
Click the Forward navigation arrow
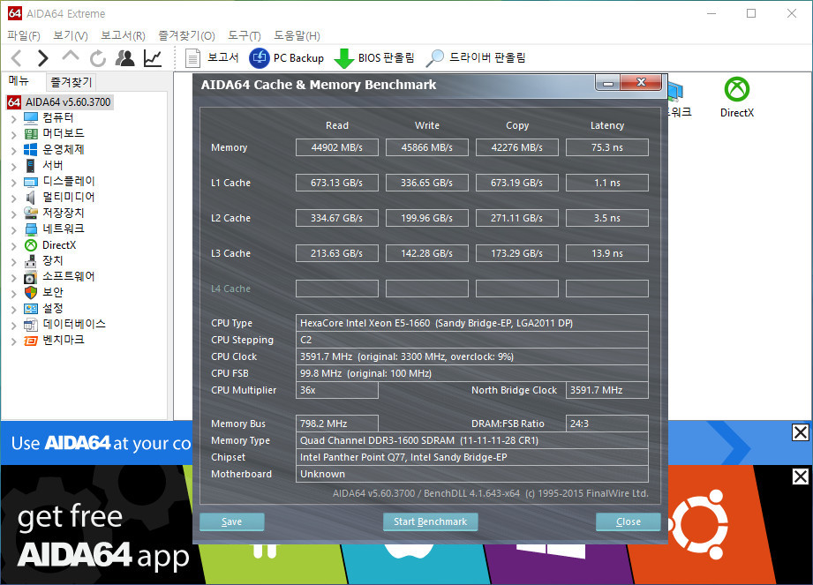[x=43, y=58]
